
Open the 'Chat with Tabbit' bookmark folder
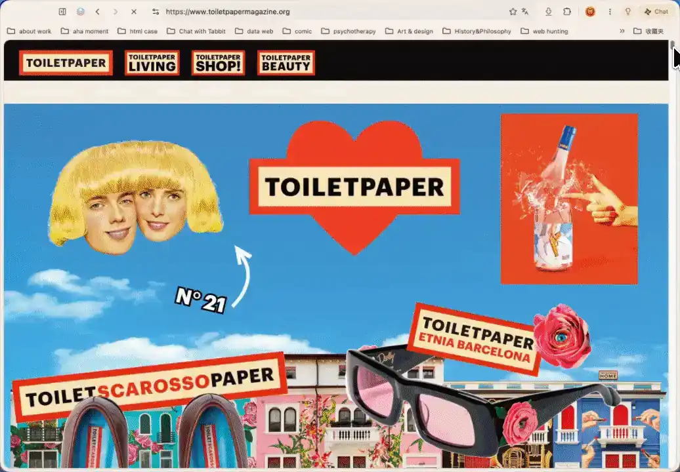(x=196, y=31)
